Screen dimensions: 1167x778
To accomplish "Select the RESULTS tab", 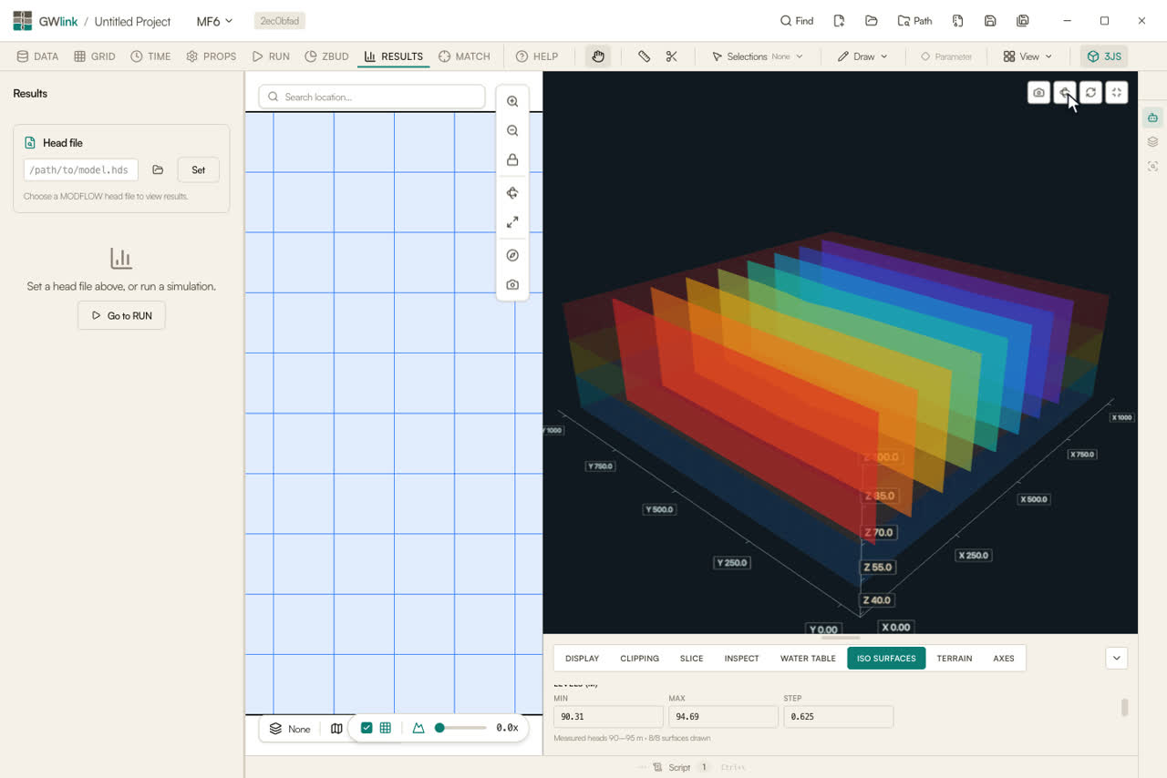I will [393, 56].
